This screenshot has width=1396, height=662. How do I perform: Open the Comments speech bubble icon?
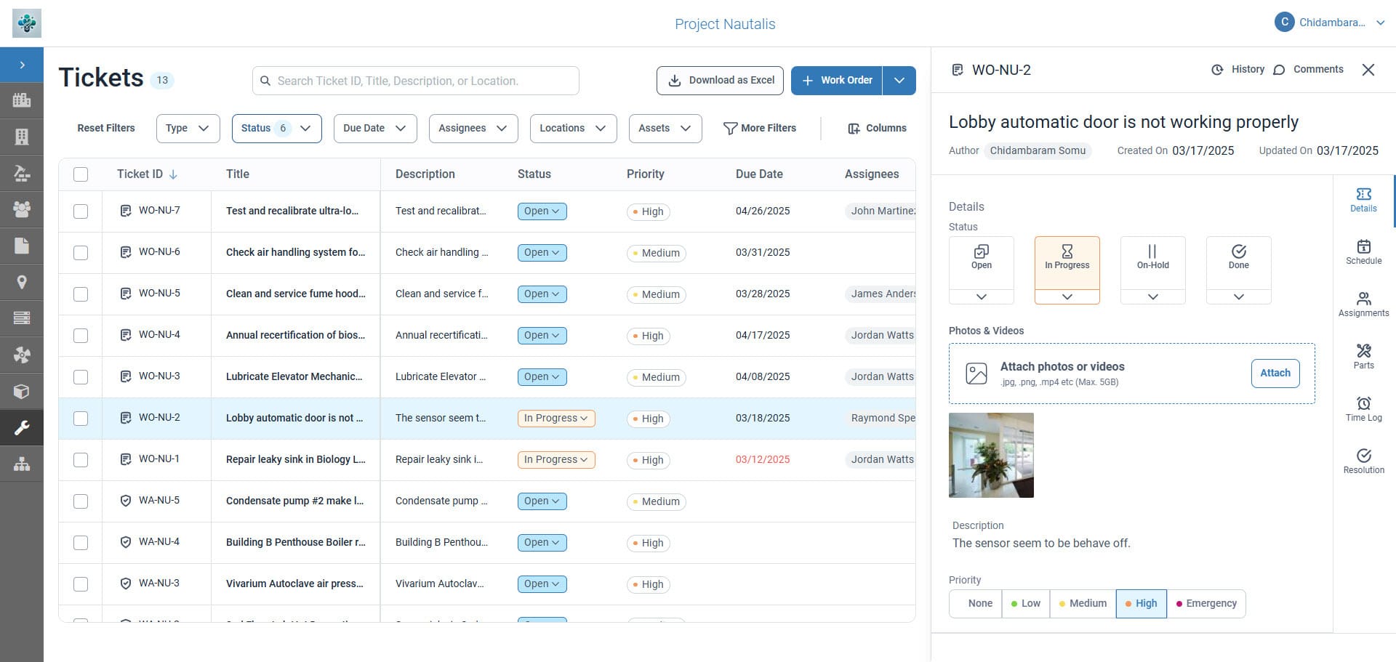(1279, 70)
